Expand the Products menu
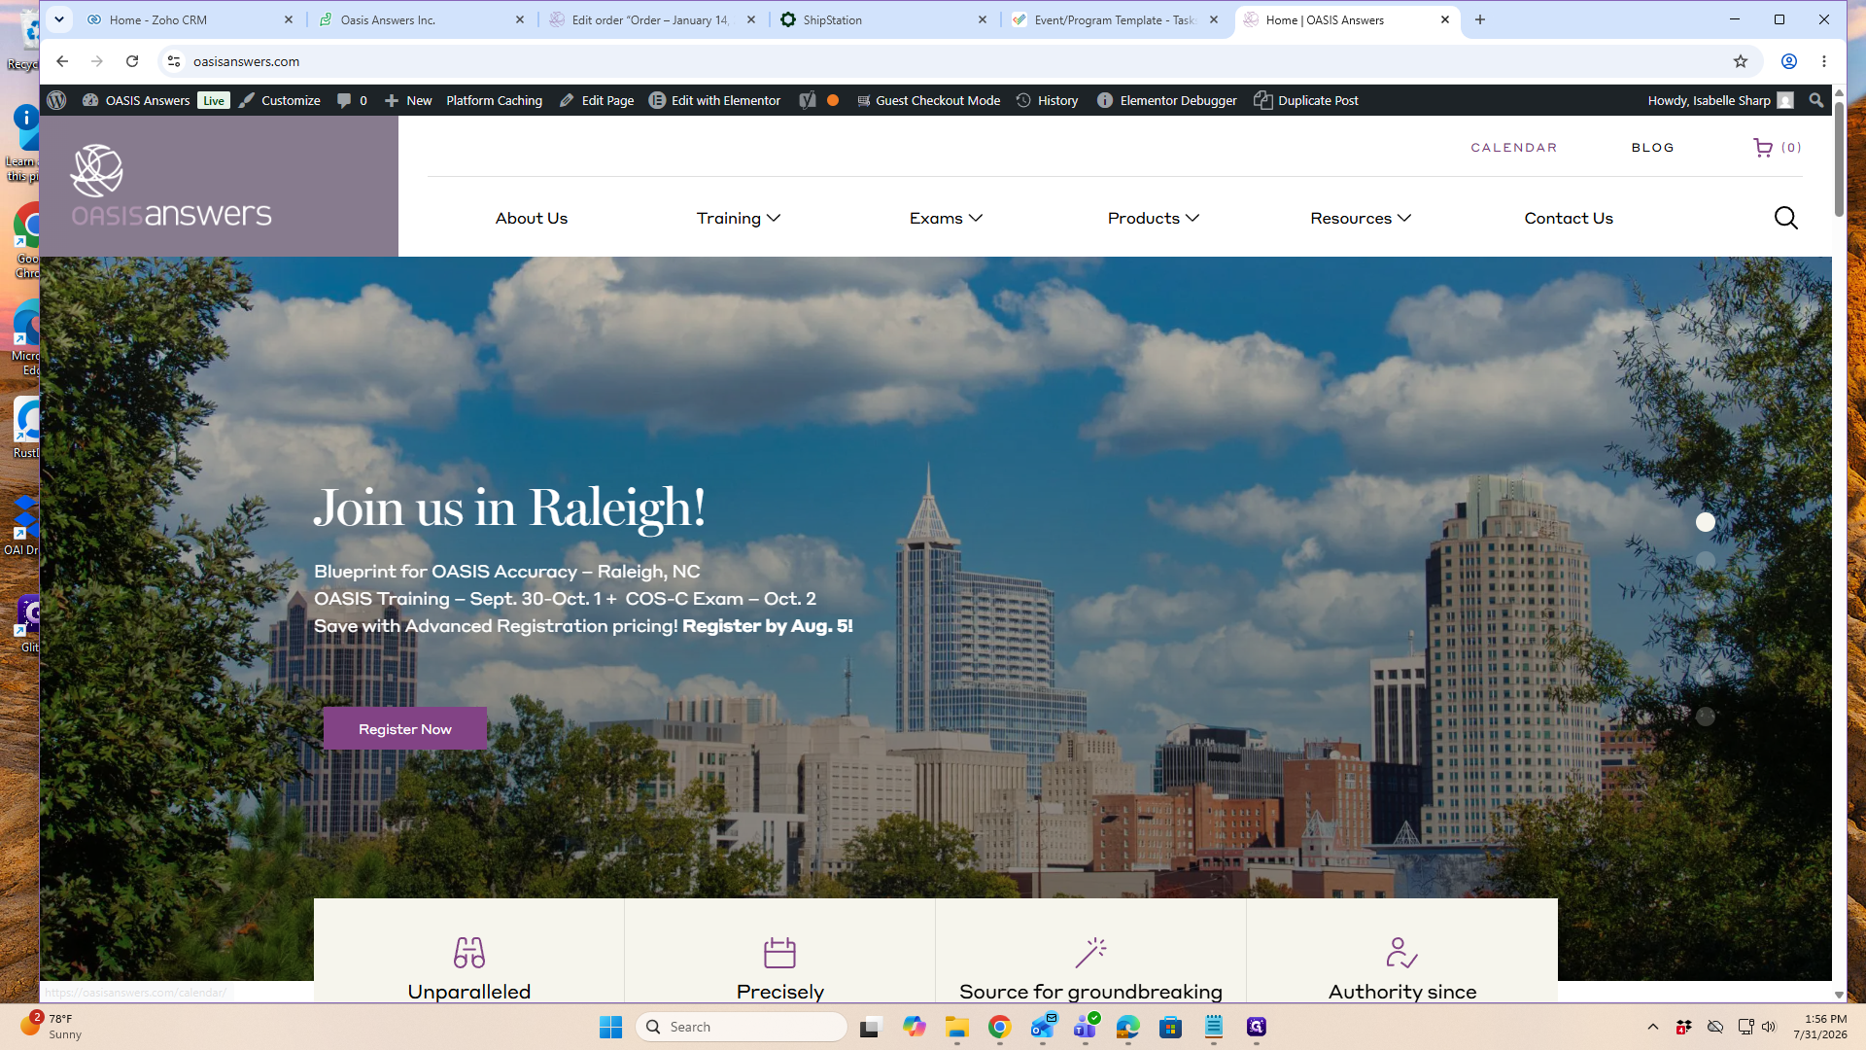1866x1050 pixels. [x=1154, y=218]
